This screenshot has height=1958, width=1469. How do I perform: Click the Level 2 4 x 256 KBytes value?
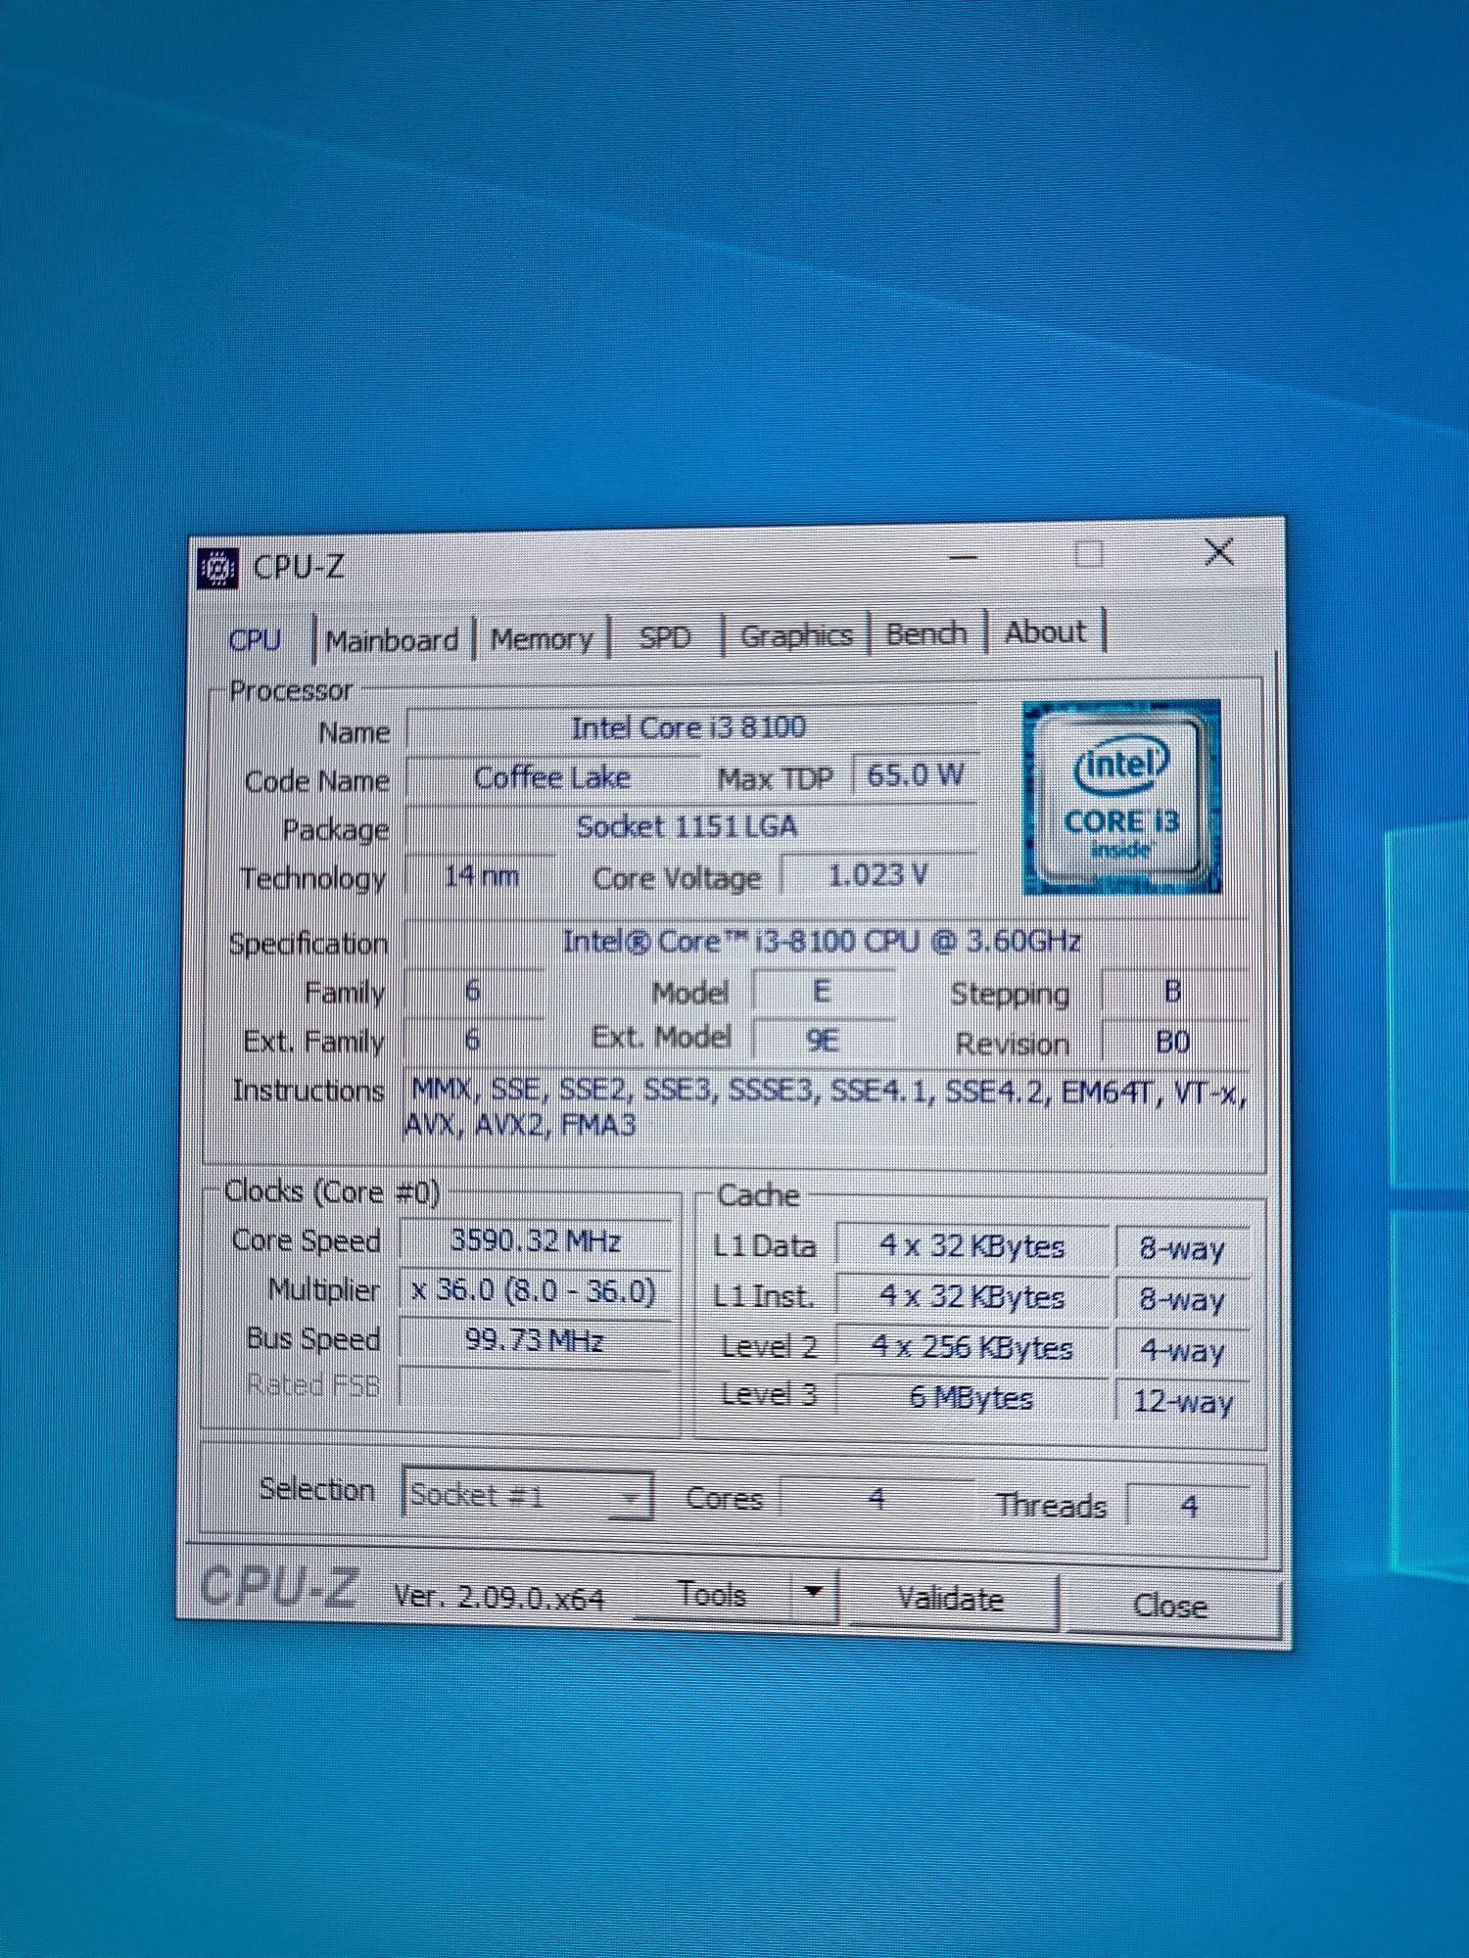pyautogui.click(x=972, y=1347)
